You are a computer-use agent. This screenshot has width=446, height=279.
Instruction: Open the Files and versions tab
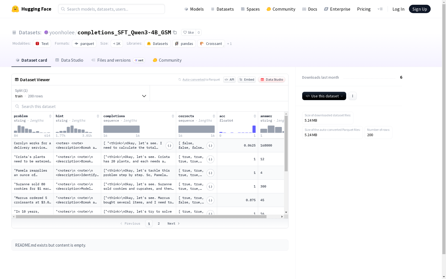[118, 60]
